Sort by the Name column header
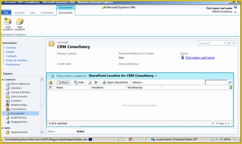 click(60, 87)
